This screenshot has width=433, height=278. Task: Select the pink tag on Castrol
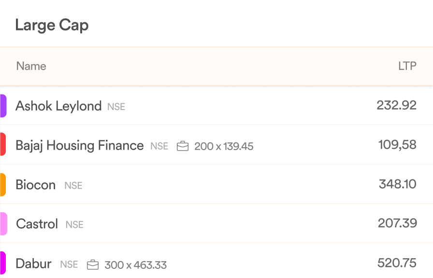3,223
